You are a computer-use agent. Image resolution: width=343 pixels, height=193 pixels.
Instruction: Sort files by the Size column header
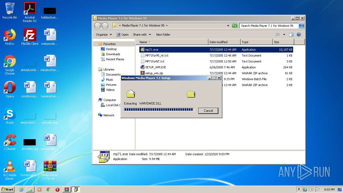click(x=283, y=42)
